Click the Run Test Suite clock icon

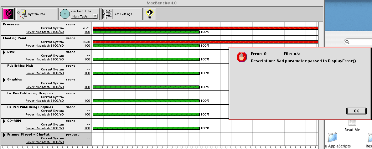65,14
